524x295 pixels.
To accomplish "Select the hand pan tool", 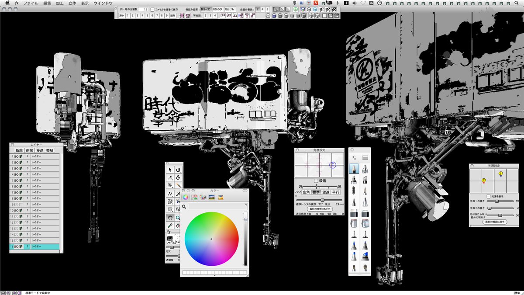I will 170,218.
